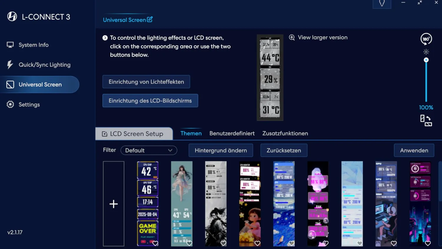The width and height of the screenshot is (442, 249).
Task: Click the Anwenden button
Action: coord(414,150)
